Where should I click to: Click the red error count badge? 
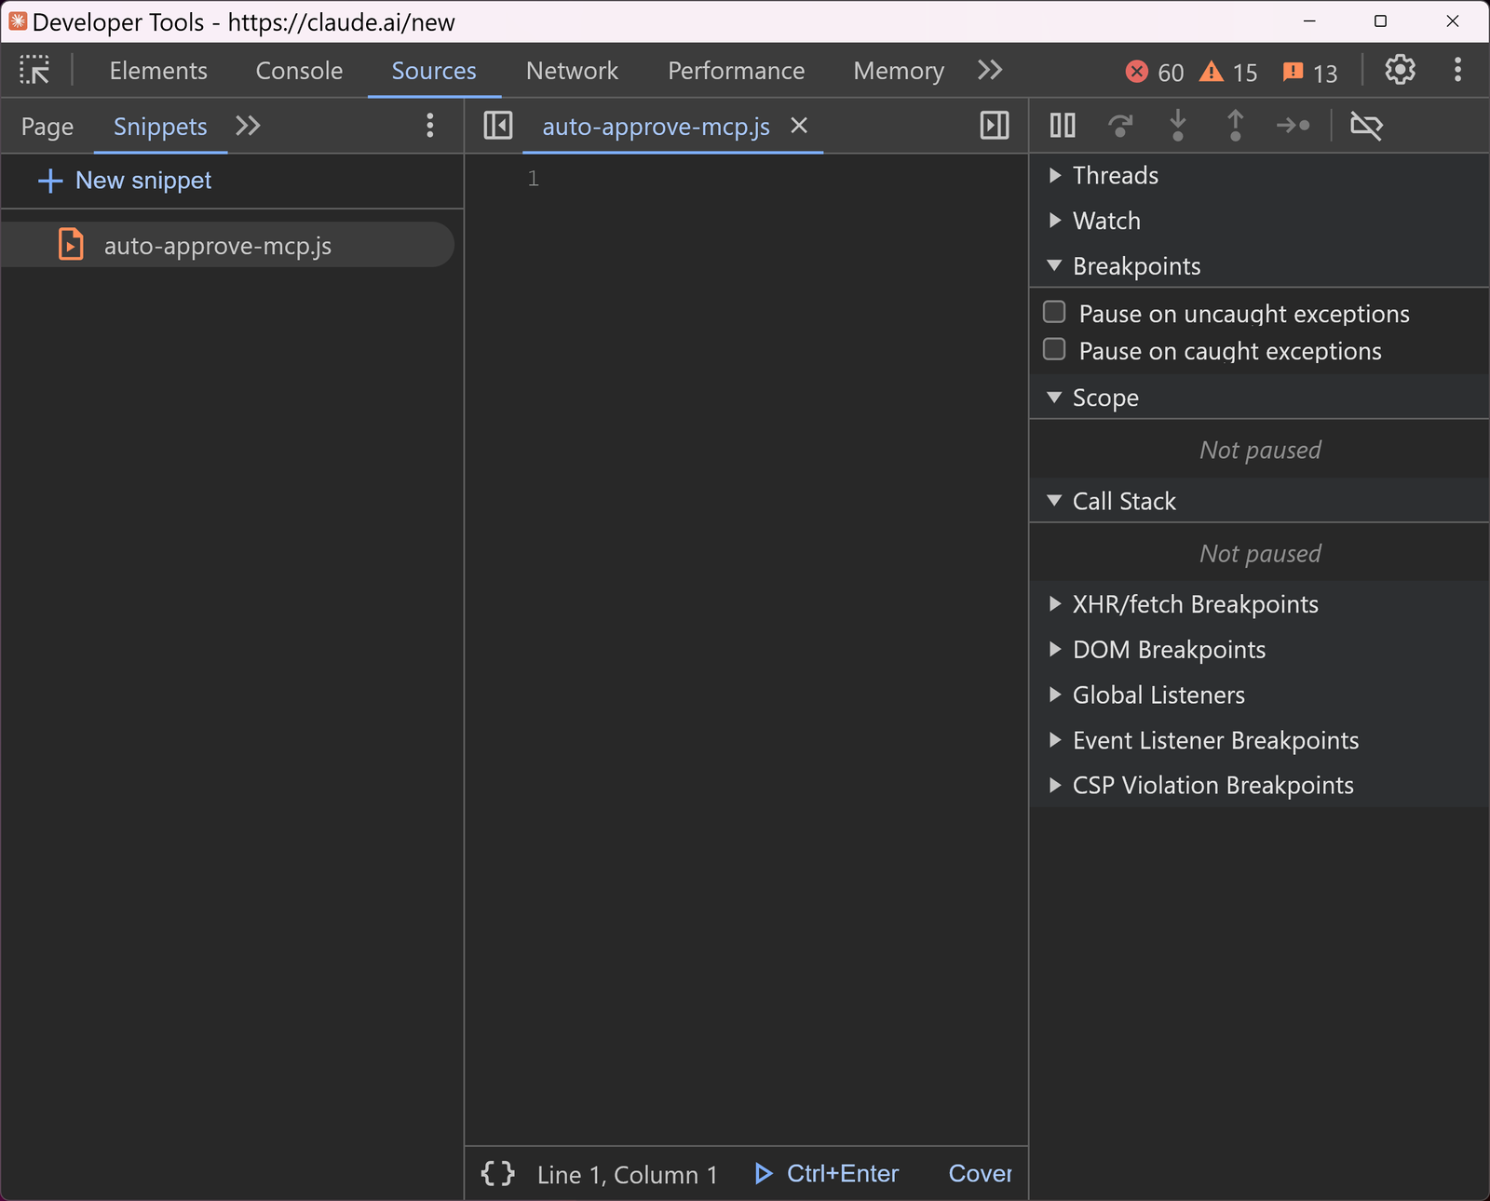coord(1155,72)
